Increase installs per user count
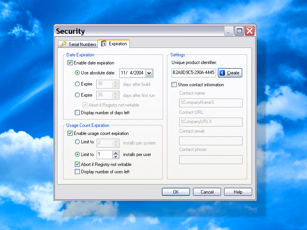This screenshot has height=230, width=307. [116, 153]
